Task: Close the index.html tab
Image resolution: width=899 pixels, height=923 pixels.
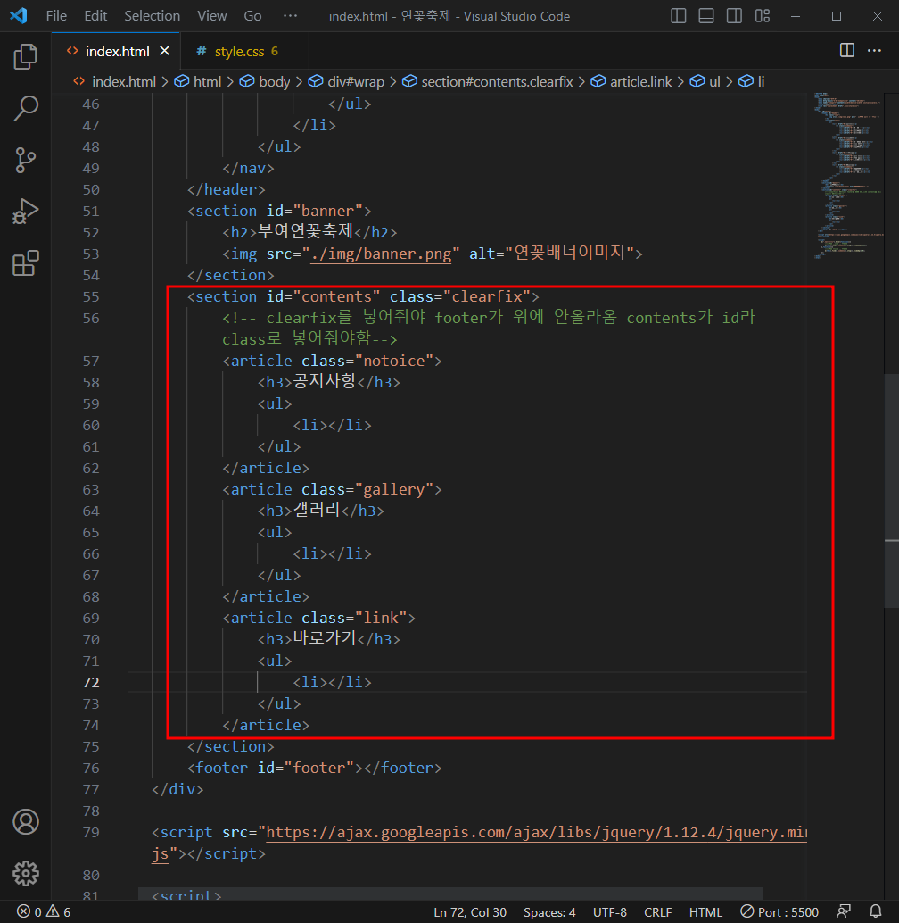Action: pos(165,51)
